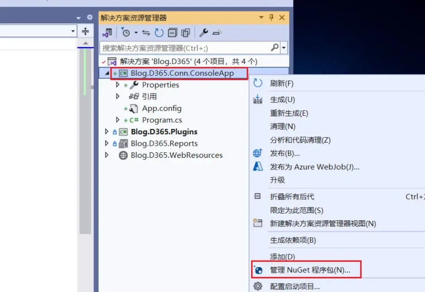This screenshot has height=292, width=425.
Task: Click the config file icon beside App.config
Action: click(x=134, y=109)
